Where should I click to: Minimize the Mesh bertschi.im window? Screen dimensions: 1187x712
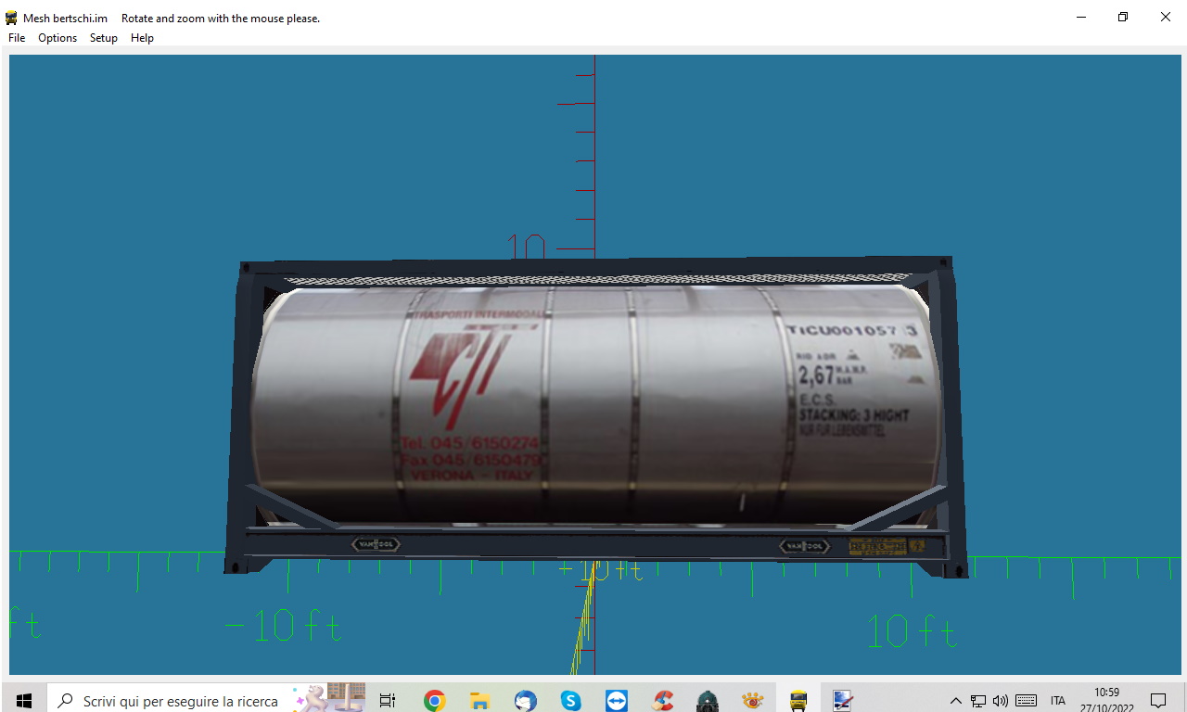click(x=1080, y=17)
